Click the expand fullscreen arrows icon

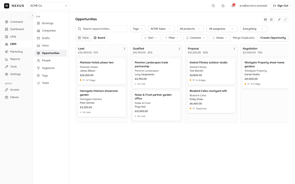pos(285,20)
